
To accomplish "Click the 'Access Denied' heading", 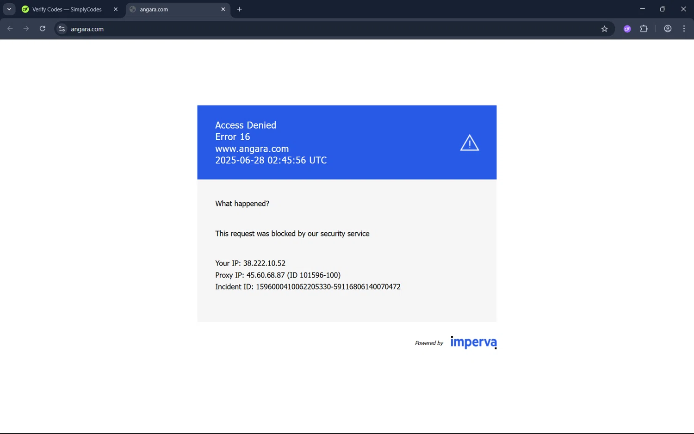I will [x=246, y=125].
